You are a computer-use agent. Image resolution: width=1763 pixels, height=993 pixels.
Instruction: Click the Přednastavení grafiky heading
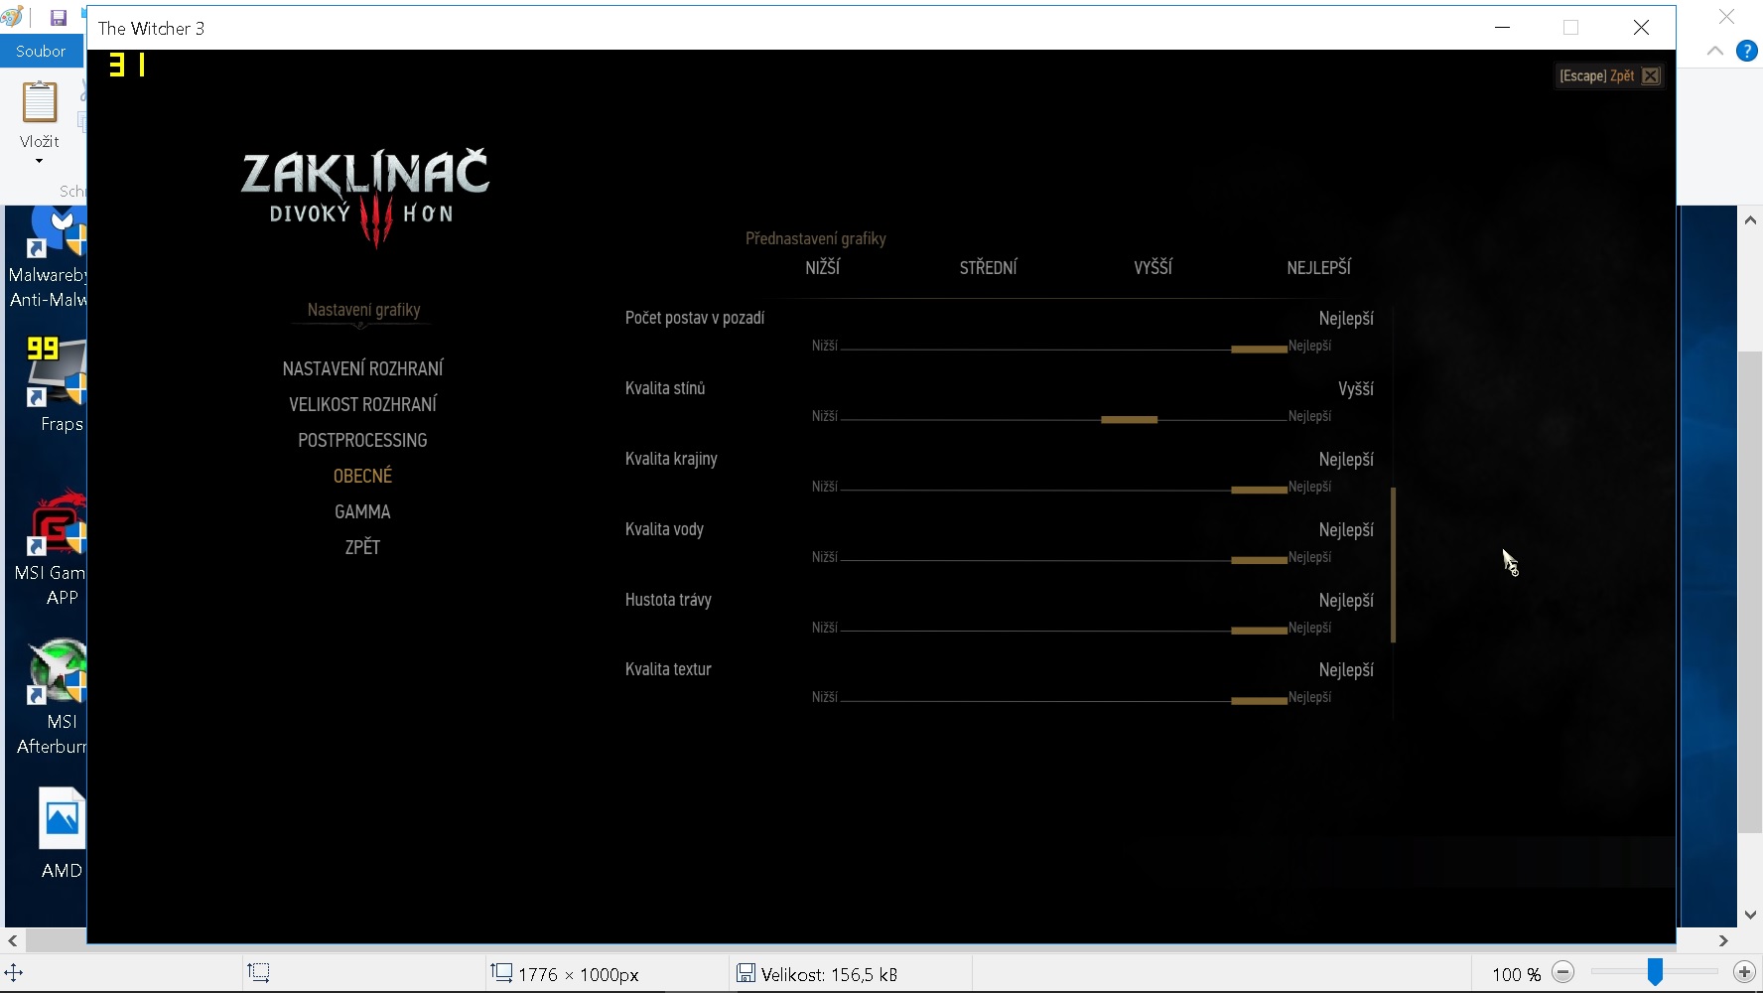tap(816, 239)
